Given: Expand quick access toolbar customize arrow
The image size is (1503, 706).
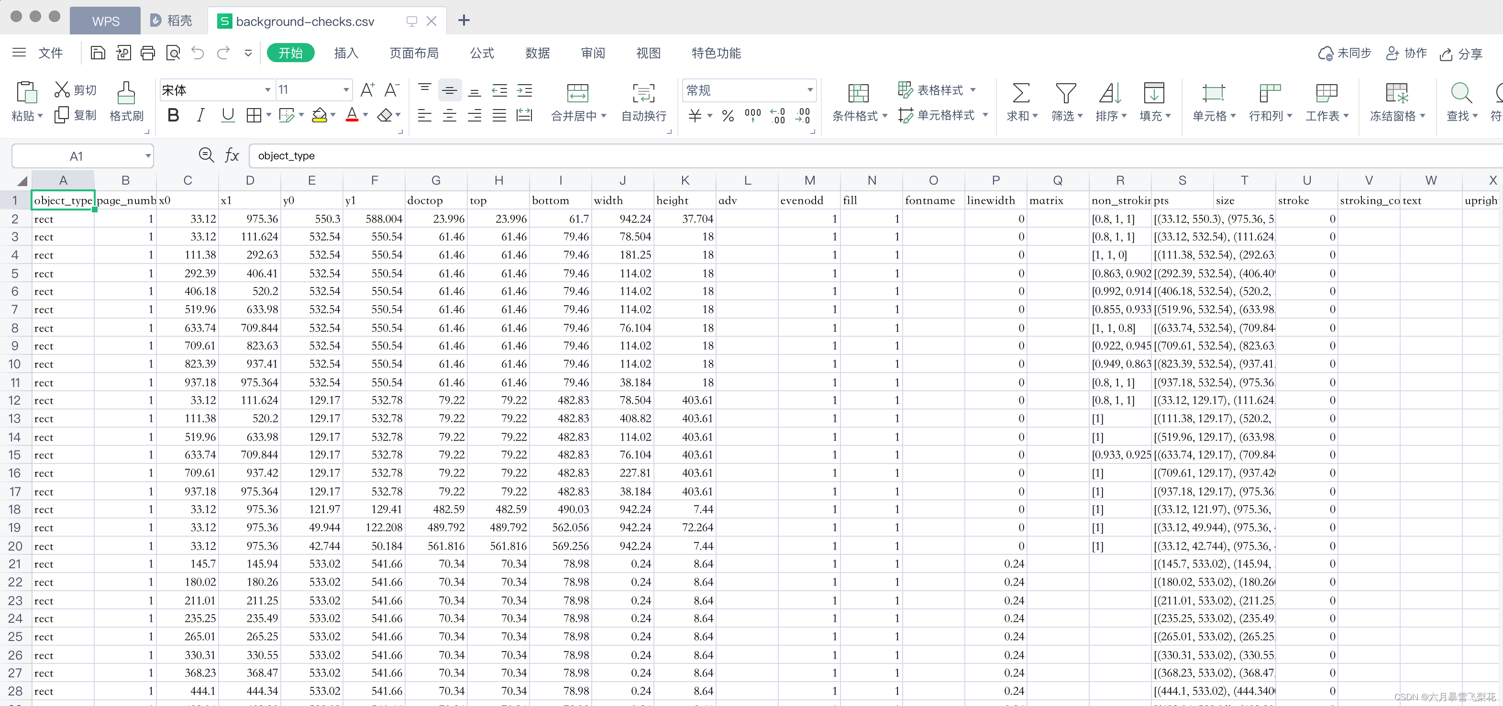Looking at the screenshot, I should [x=248, y=53].
